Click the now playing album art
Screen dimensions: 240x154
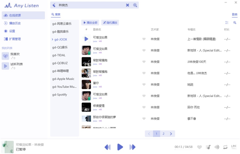8,147
